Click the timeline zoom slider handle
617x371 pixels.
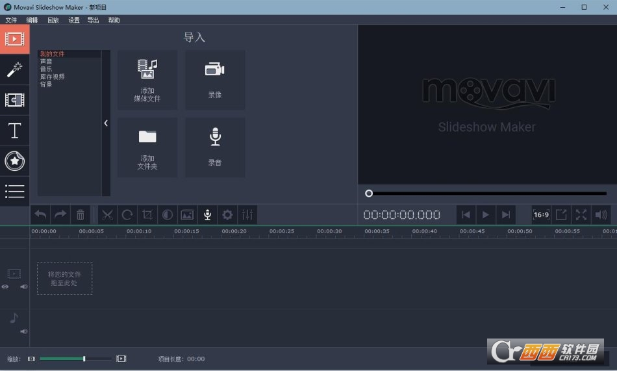pos(84,359)
